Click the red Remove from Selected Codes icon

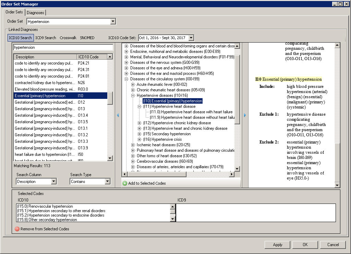tap(17, 229)
